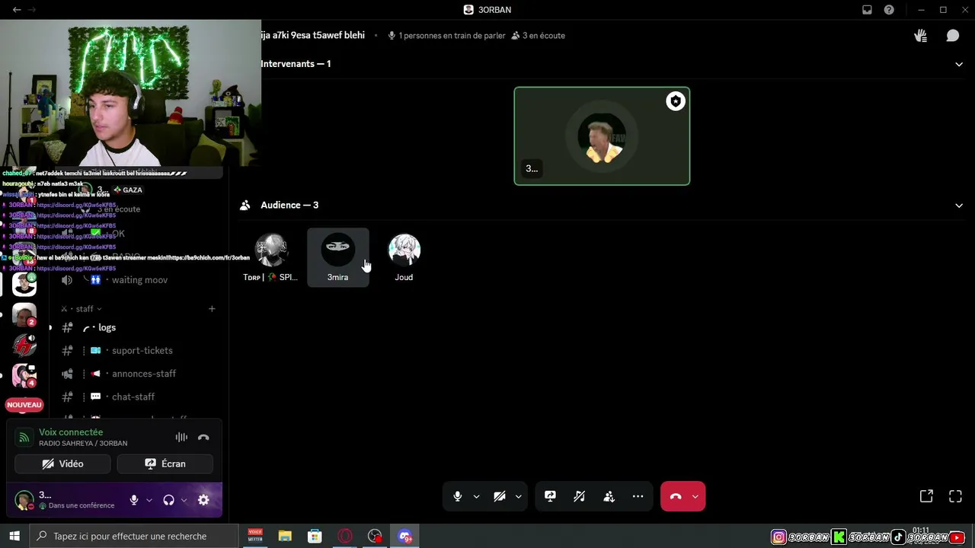This screenshot has height=548, width=975.
Task: Open the arrow next to red hang-up
Action: [x=695, y=496]
